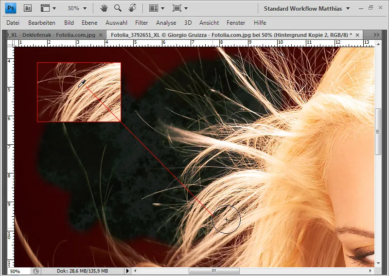389x276 pixels.
Task: Open the Hilfe menu
Action: (x=260, y=23)
